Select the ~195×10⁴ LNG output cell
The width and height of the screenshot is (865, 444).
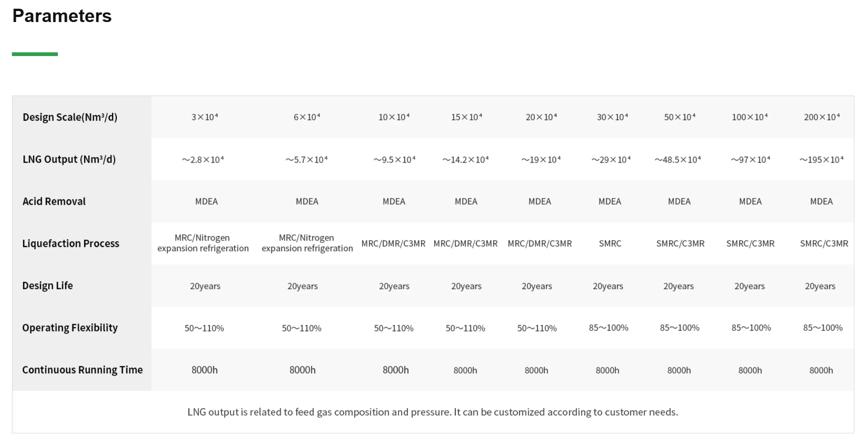[821, 160]
